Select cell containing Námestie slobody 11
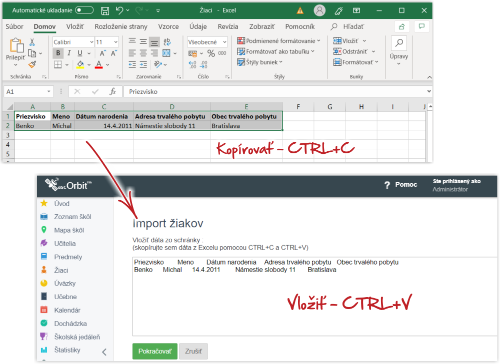Viewport: 500px width, 364px height. pyautogui.click(x=172, y=126)
